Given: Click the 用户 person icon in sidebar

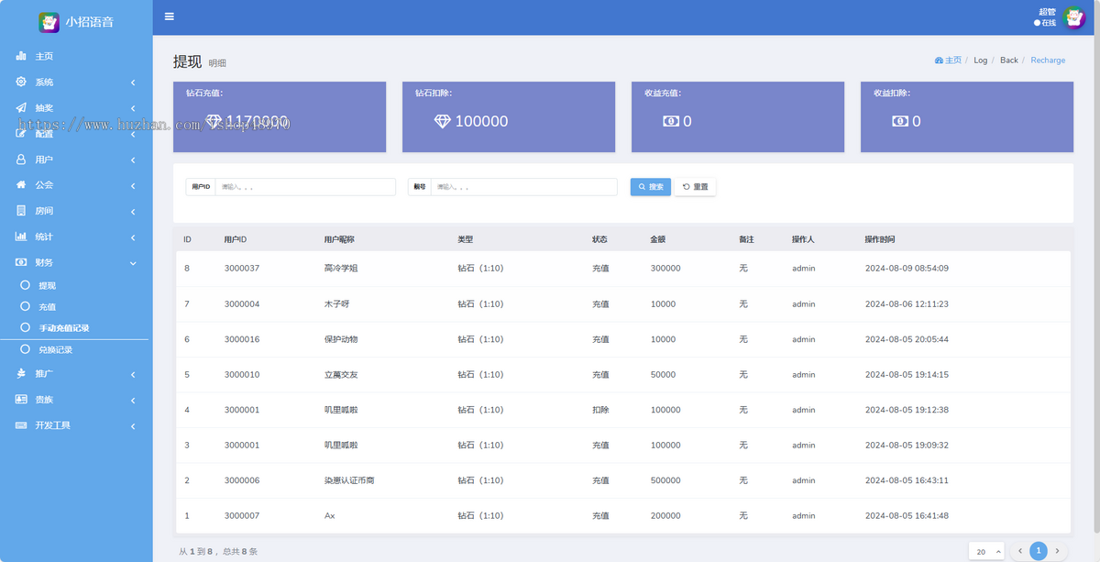Looking at the screenshot, I should pyautogui.click(x=21, y=160).
